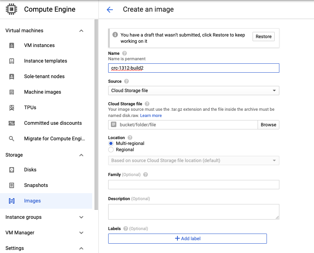Click the Instance templates icon
The image size is (314, 253).
[12, 61]
